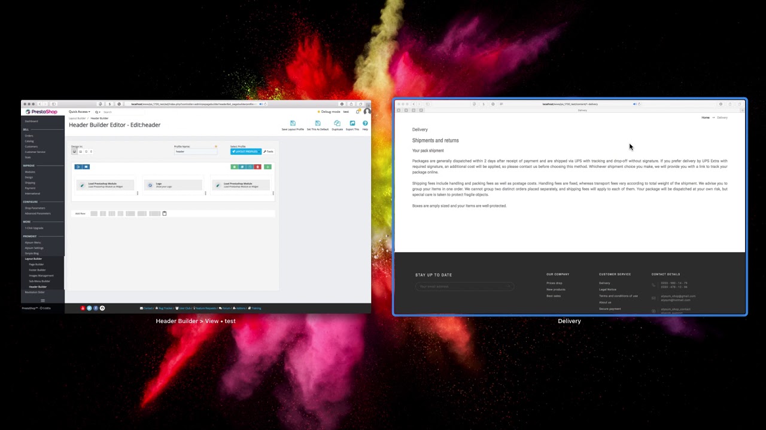Screen dimensions: 766x430
Task: Click the first green row settings button
Action: tap(234, 167)
